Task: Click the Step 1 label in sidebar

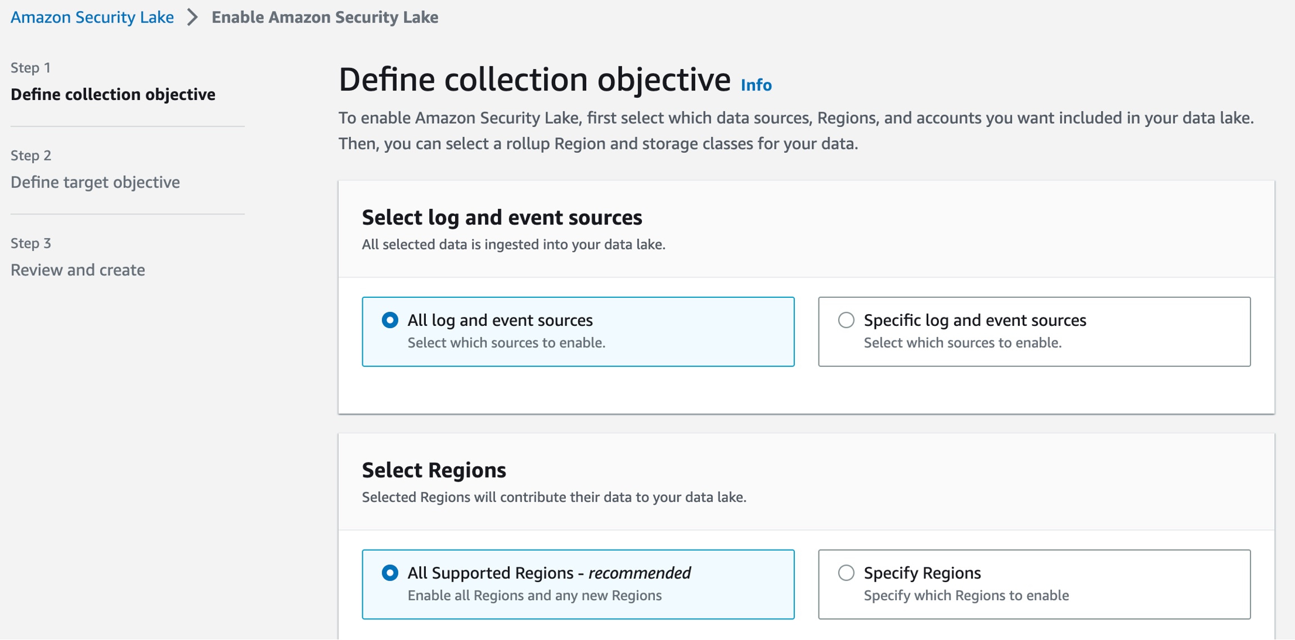Action: tap(31, 68)
